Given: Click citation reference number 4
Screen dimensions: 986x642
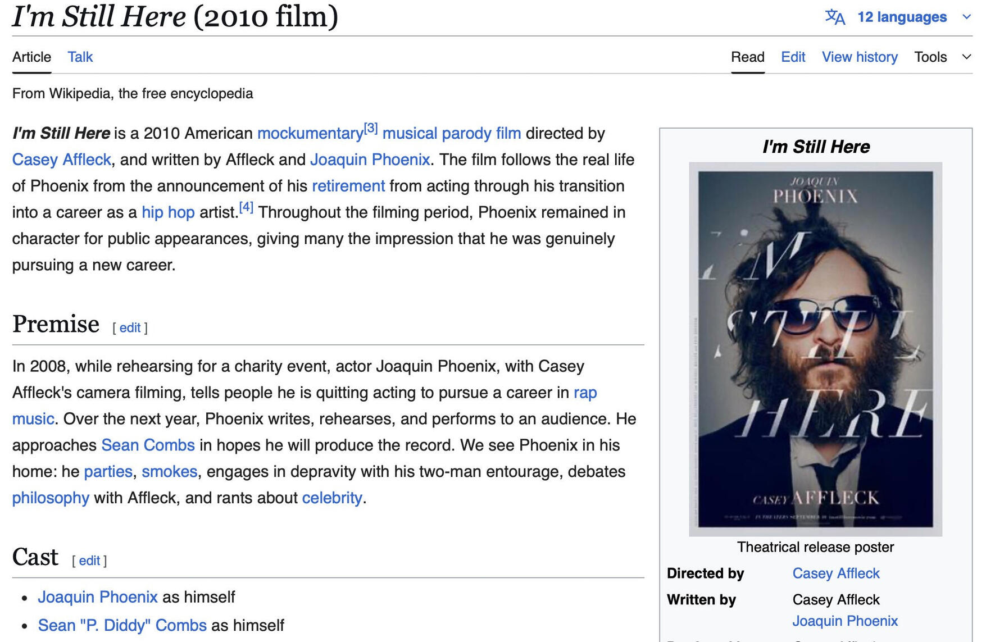Looking at the screenshot, I should [246, 207].
